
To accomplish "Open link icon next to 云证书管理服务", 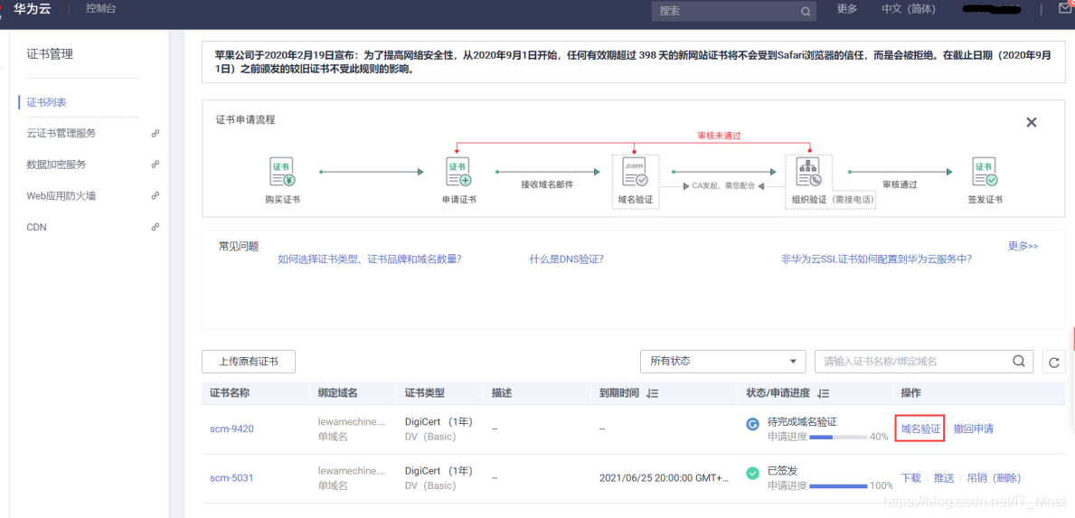I will (x=155, y=134).
